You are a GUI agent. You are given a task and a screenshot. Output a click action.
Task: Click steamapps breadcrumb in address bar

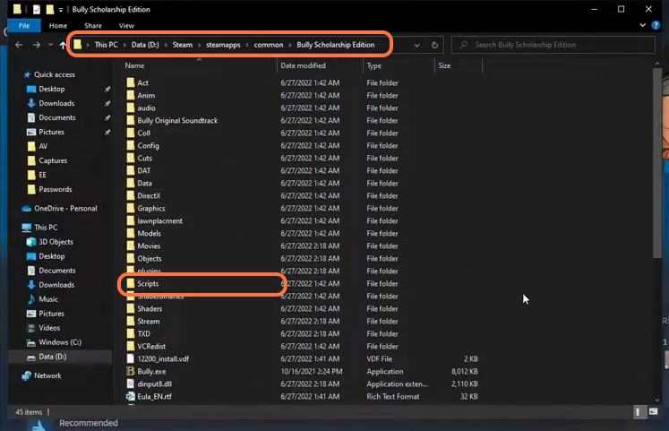[x=223, y=45]
